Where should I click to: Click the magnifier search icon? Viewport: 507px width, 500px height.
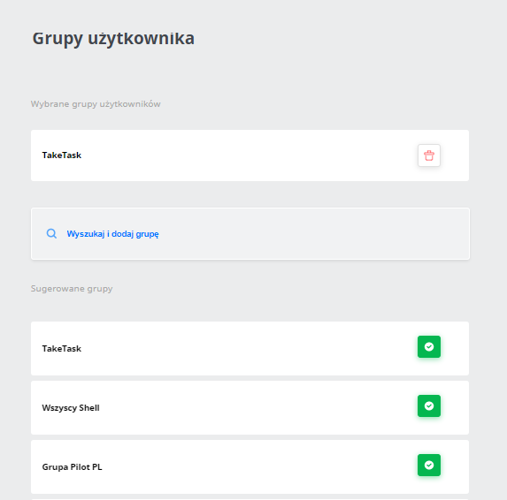pyautogui.click(x=51, y=233)
